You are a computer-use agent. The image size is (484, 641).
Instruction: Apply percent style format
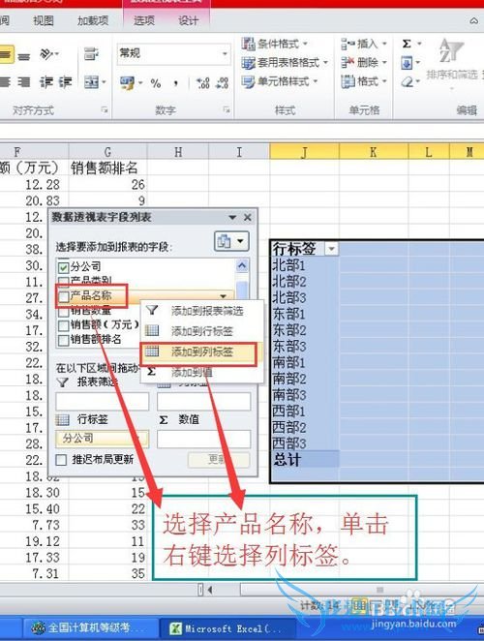156,83
